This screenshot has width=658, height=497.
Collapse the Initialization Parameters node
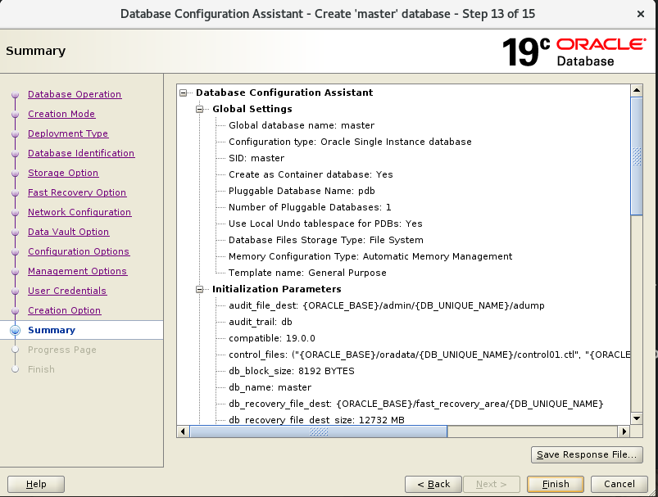pos(200,289)
